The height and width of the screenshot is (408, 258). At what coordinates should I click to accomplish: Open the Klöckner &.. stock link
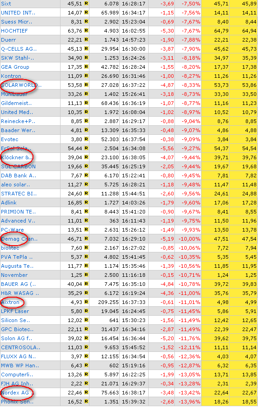click(17, 158)
